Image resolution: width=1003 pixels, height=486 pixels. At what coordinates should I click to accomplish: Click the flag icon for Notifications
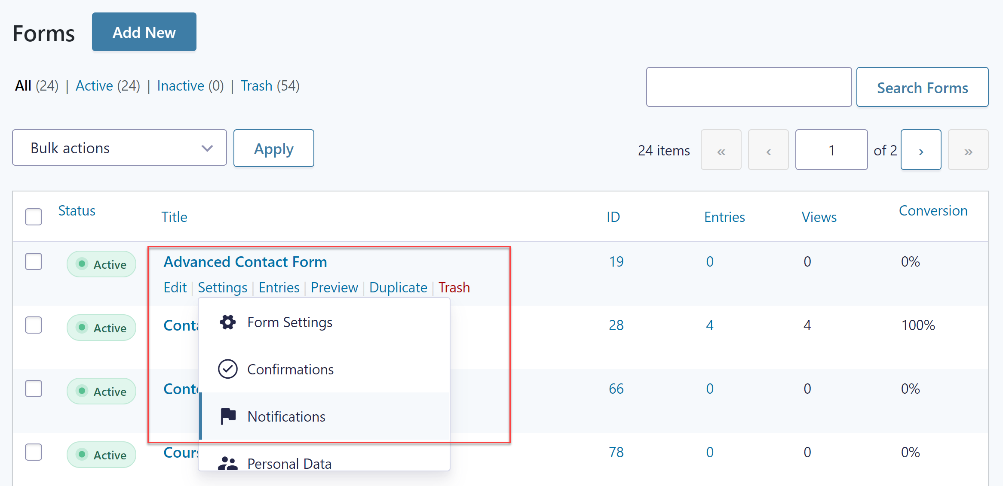[x=228, y=416]
